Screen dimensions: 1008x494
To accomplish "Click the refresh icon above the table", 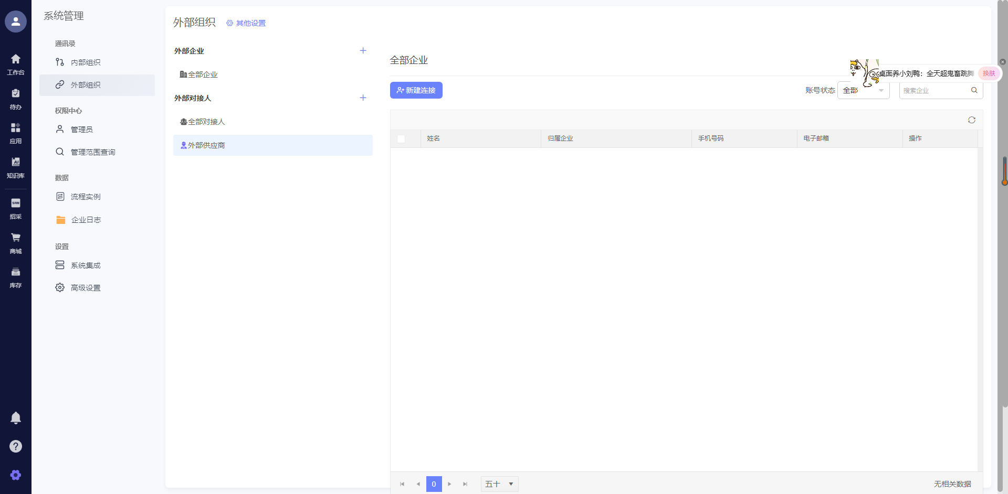I will coord(972,120).
